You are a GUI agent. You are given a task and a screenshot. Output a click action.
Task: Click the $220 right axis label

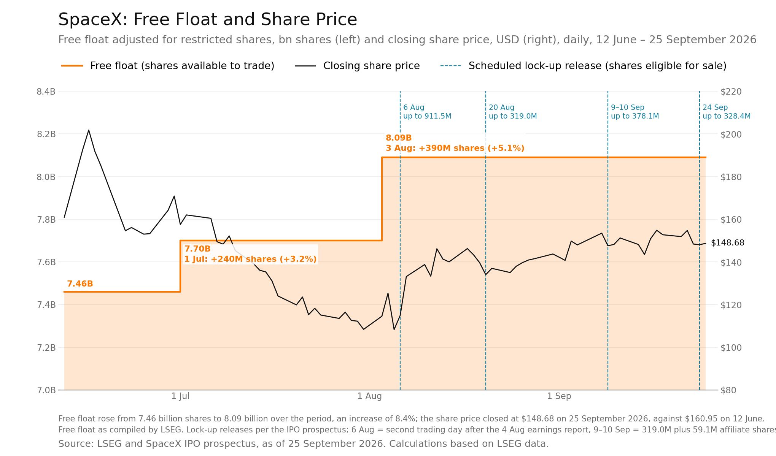pos(731,92)
